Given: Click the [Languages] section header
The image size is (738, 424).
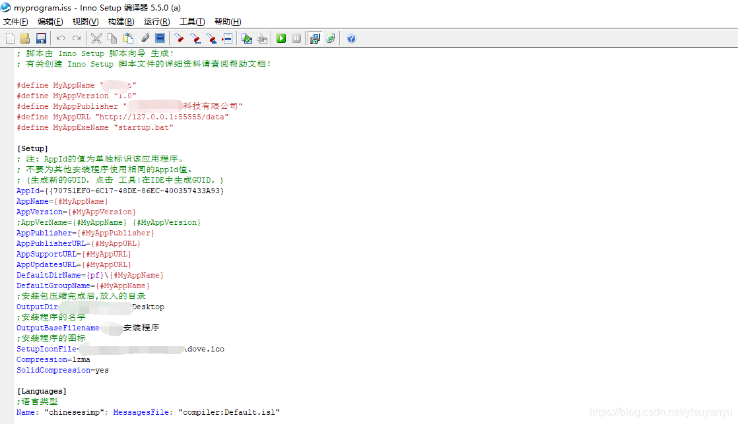Looking at the screenshot, I should coord(42,391).
